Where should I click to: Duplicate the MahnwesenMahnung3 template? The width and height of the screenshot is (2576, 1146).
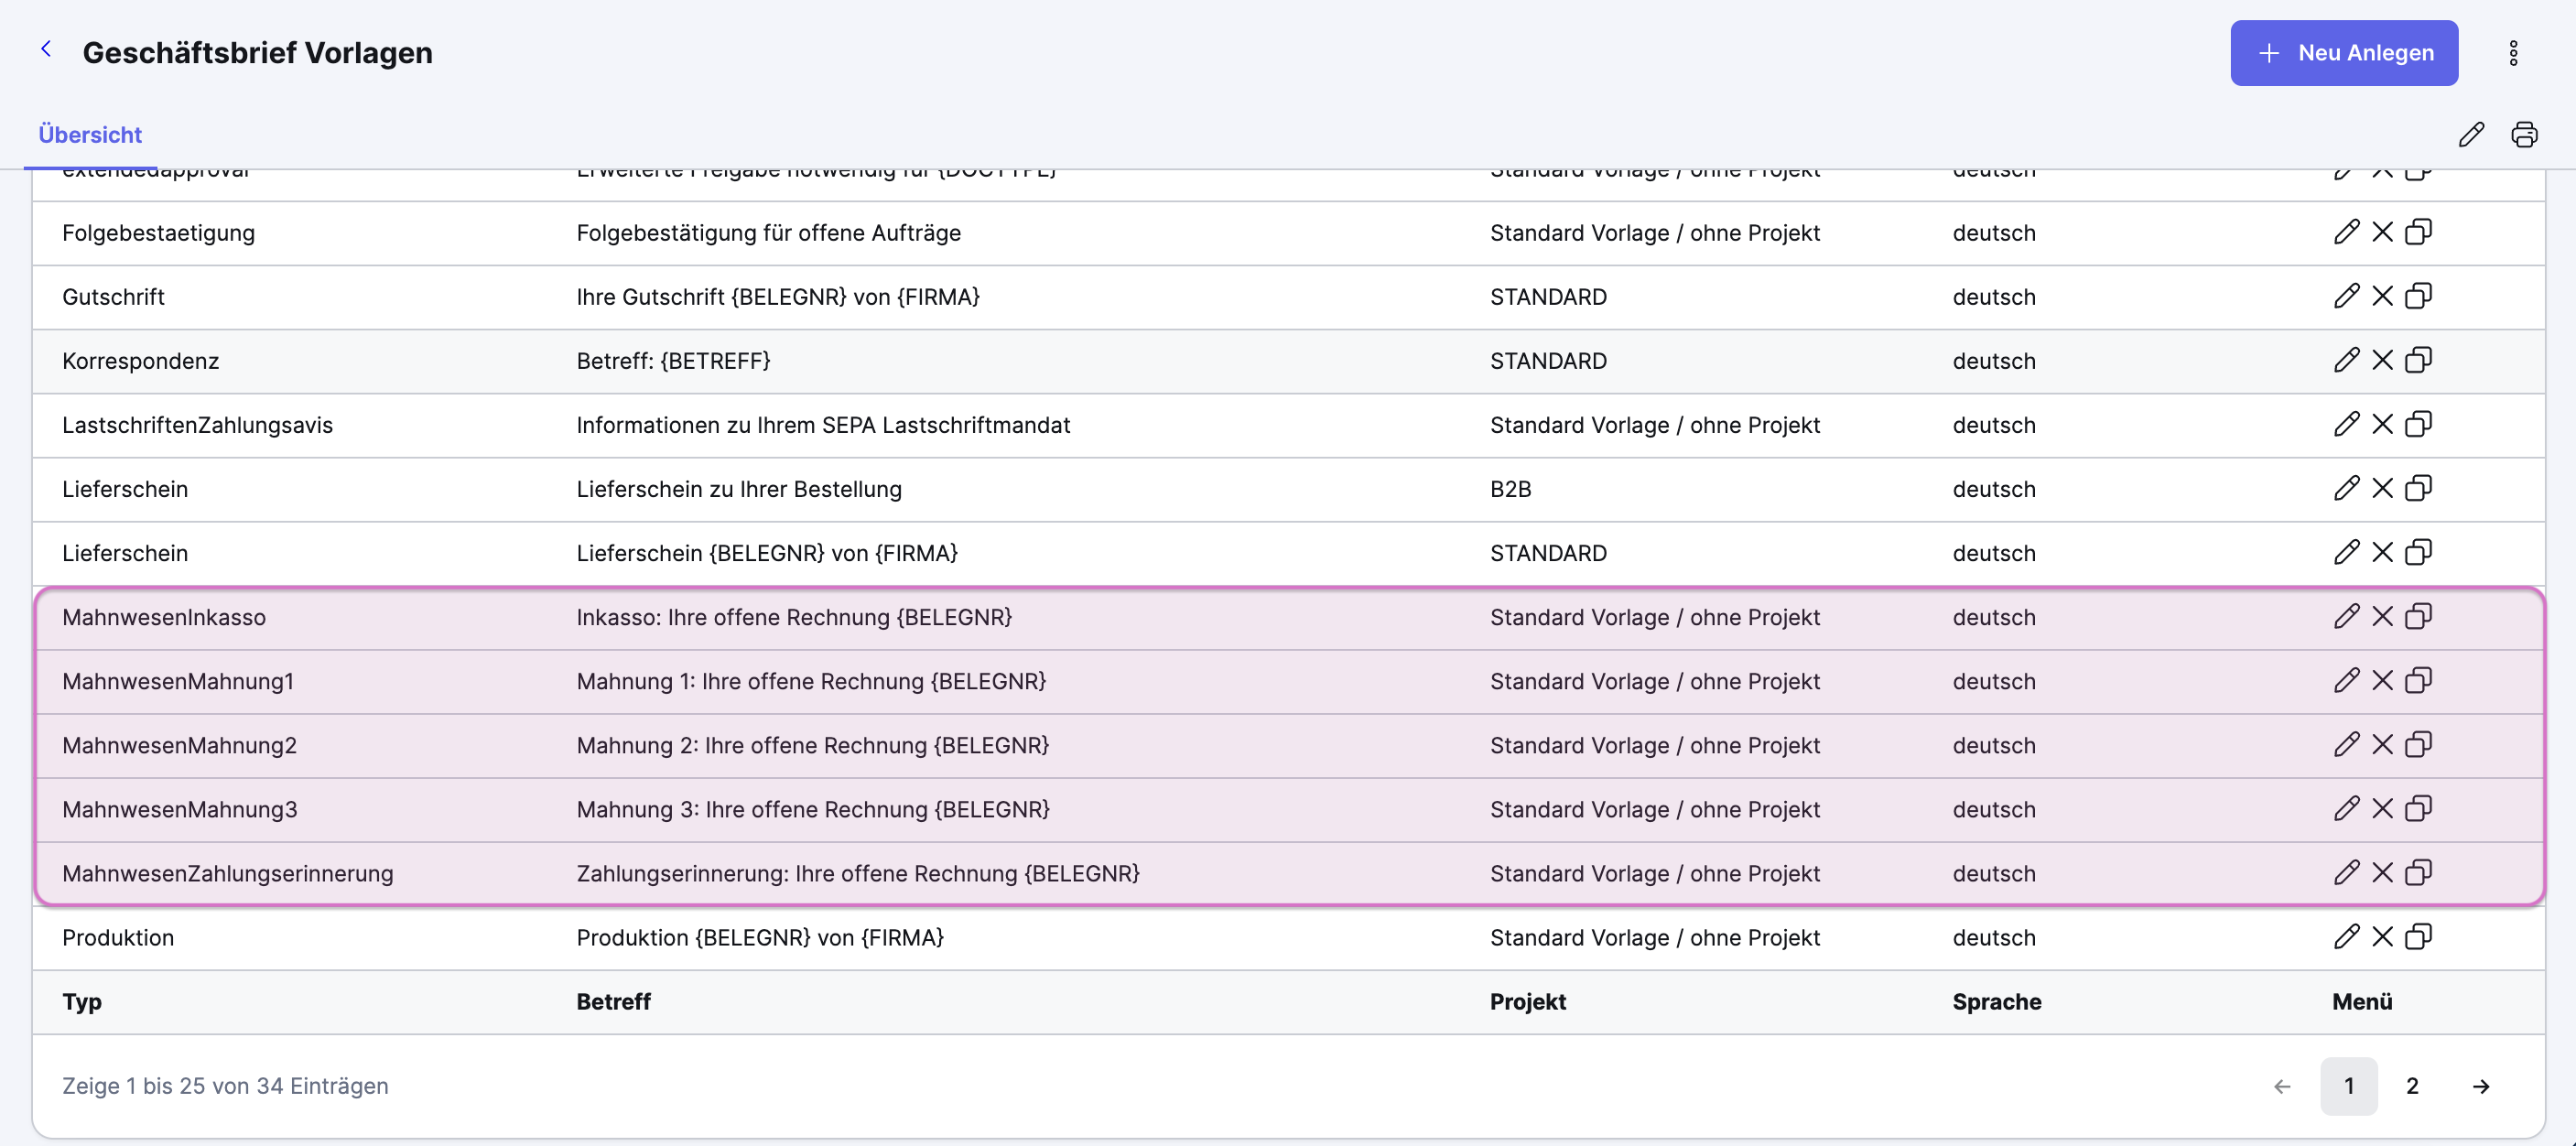tap(2418, 808)
